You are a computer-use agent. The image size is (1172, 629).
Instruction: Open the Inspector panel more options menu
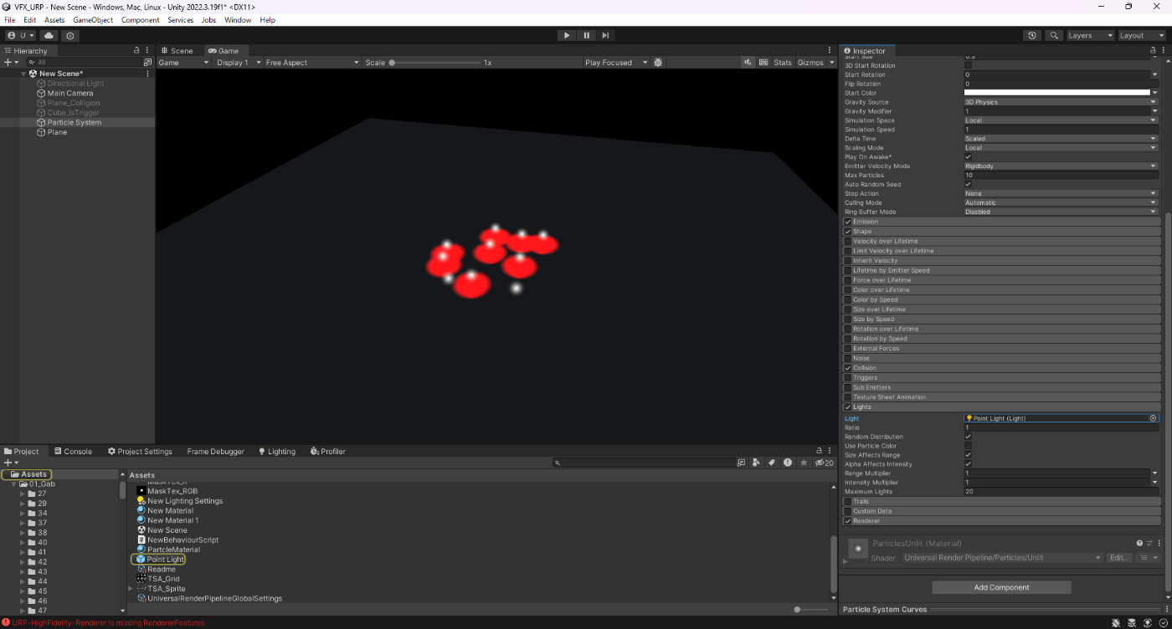pyautogui.click(x=1163, y=51)
